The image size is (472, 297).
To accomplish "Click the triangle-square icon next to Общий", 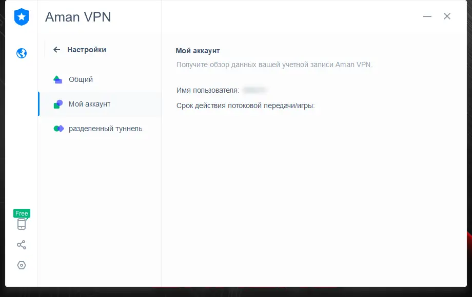I will 58,79.
